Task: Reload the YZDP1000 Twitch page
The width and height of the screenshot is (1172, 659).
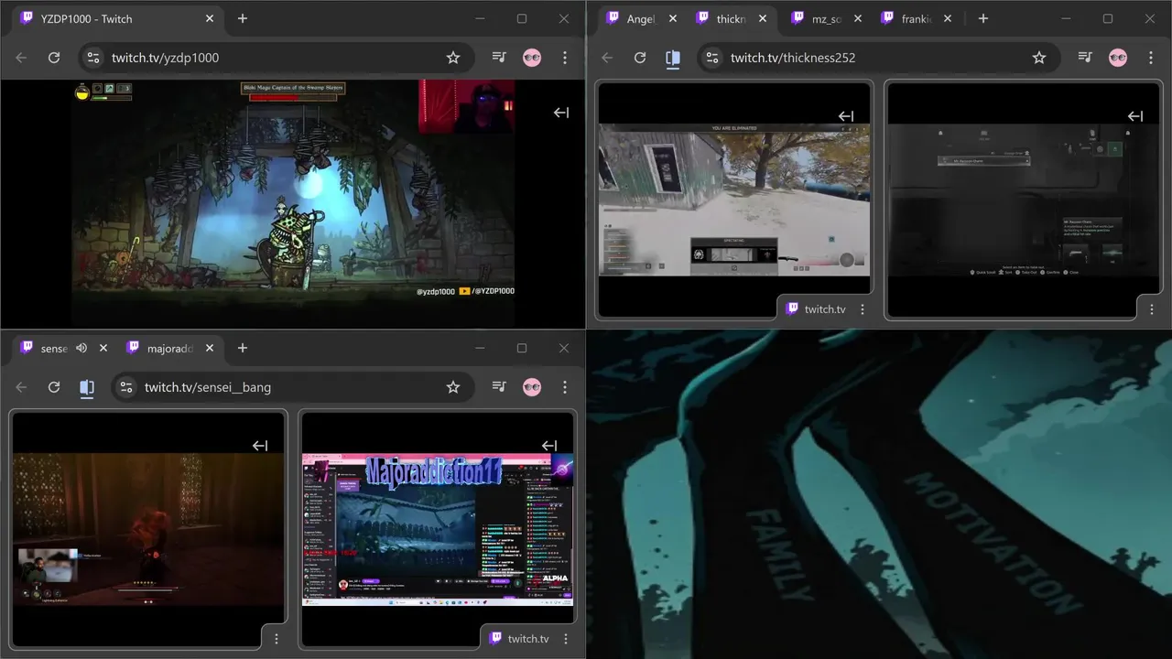Action: tap(54, 58)
